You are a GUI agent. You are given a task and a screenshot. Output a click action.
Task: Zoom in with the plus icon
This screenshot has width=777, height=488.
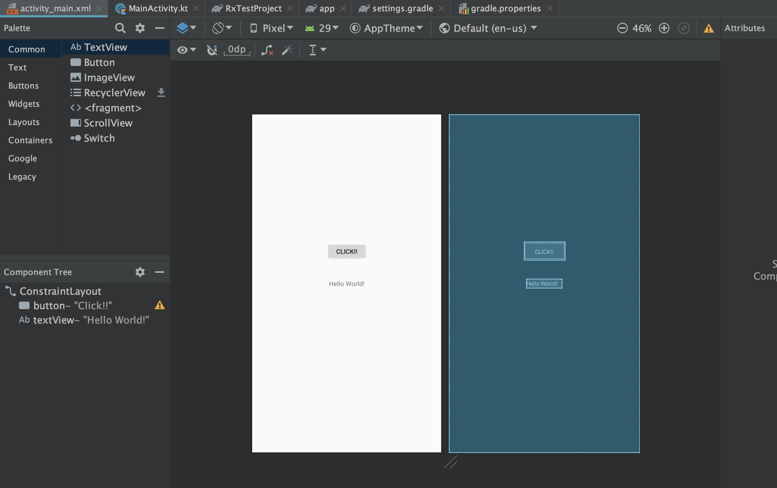pos(664,28)
